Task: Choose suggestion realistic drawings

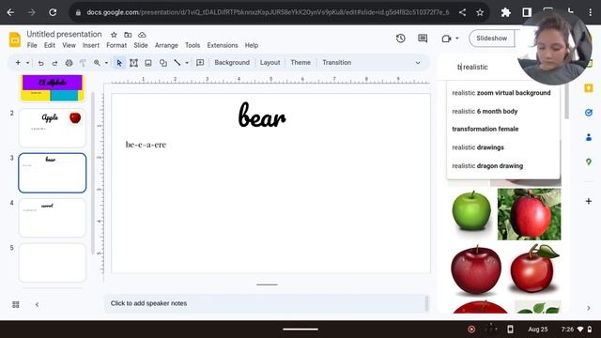Action: pyautogui.click(x=478, y=147)
